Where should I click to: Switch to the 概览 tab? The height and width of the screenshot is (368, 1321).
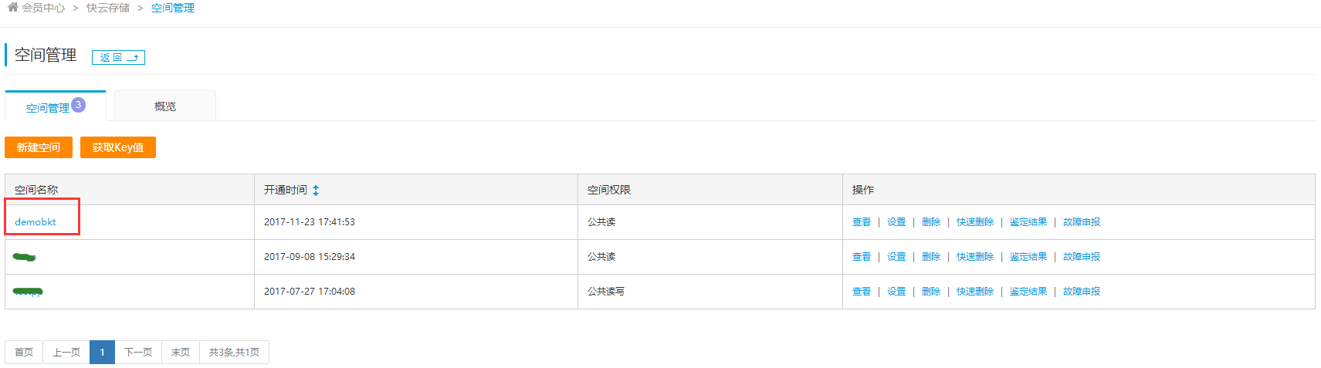[165, 106]
